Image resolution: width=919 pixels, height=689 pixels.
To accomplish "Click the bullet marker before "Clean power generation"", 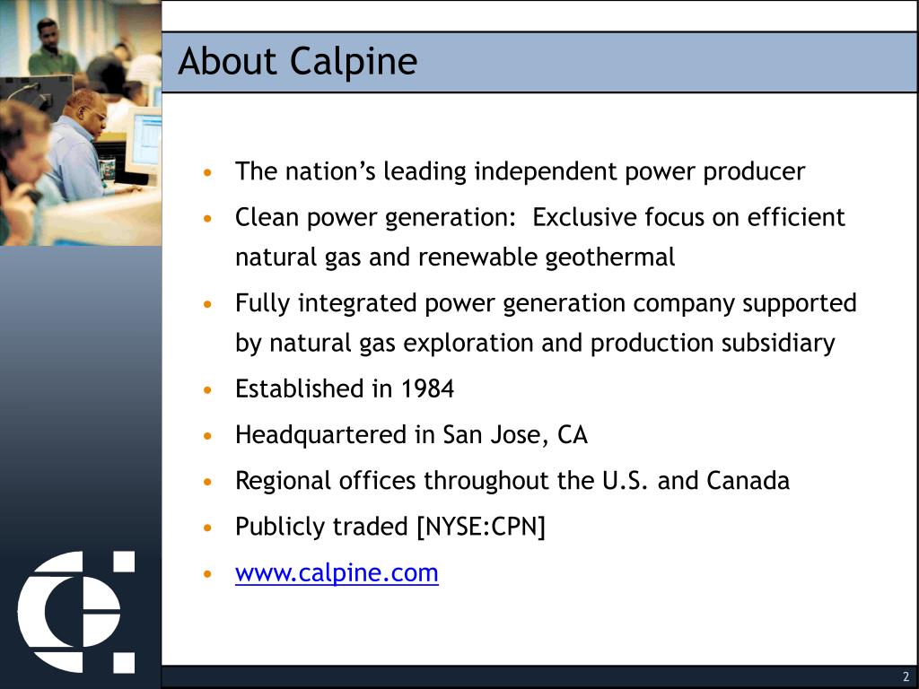I will coord(209,219).
